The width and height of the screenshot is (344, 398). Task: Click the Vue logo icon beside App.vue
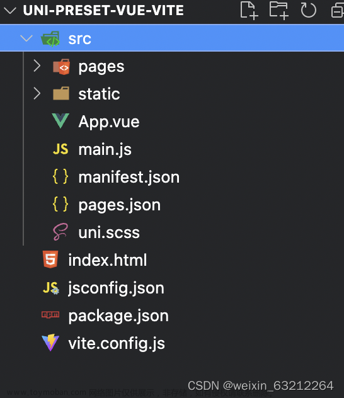click(x=60, y=121)
